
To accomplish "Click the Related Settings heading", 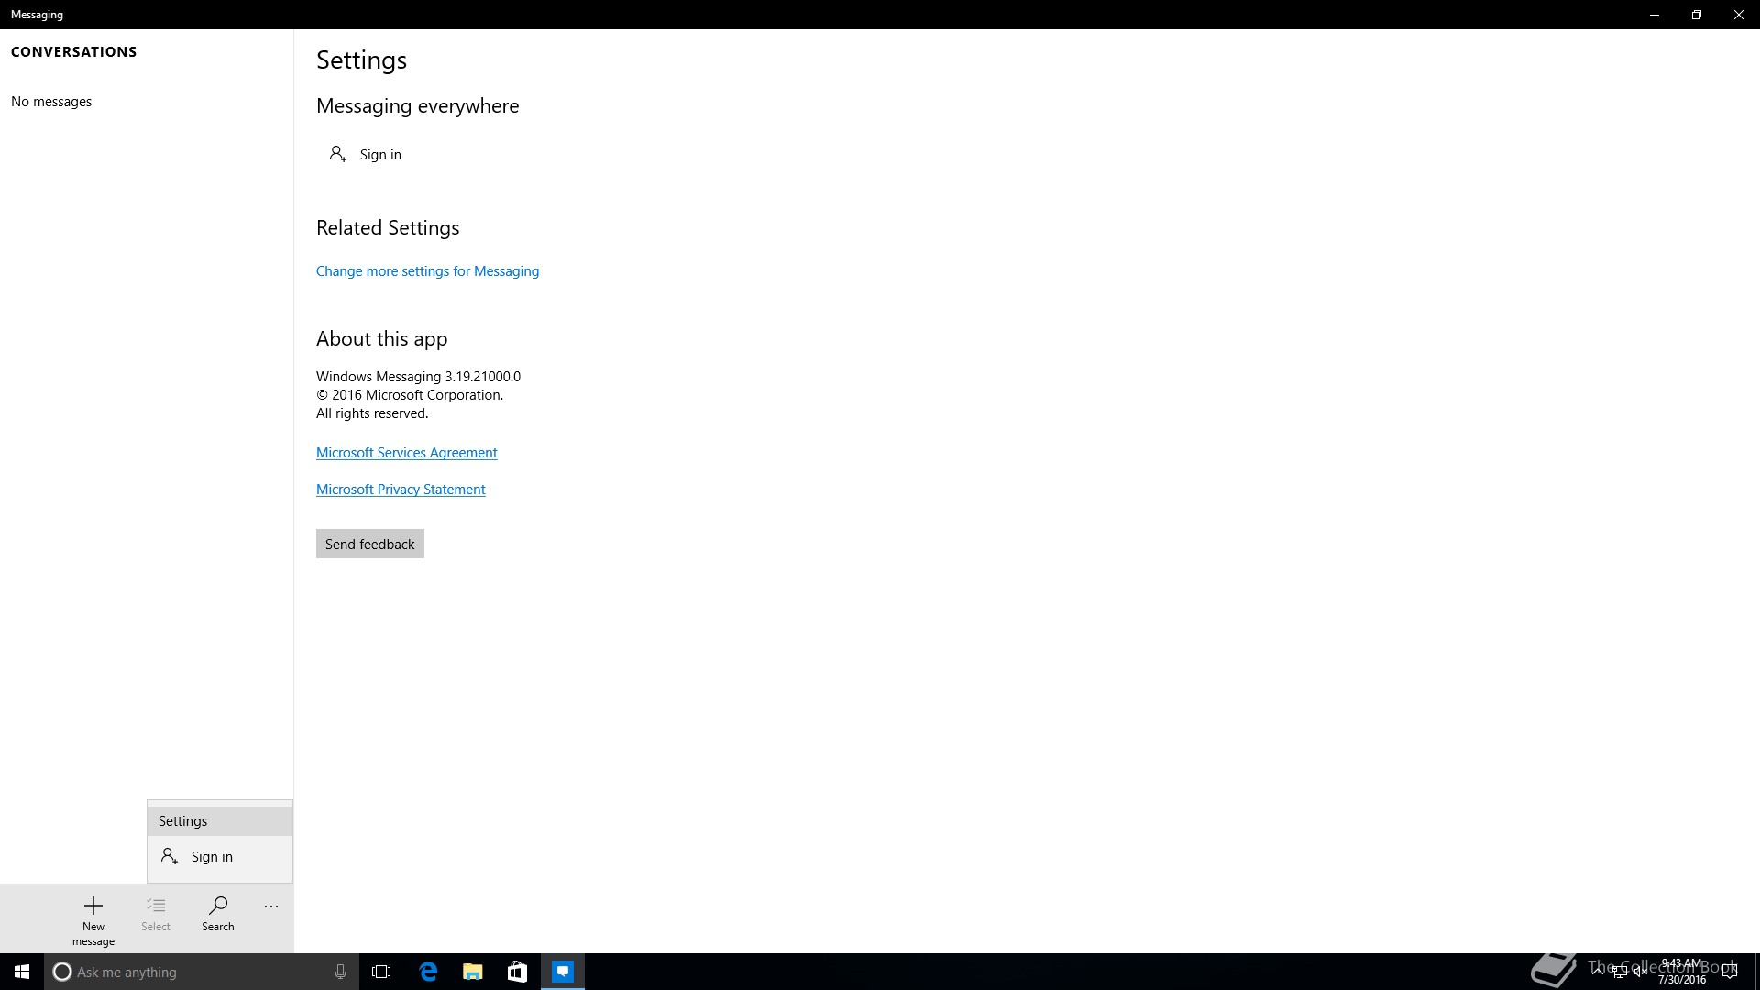I will point(388,228).
